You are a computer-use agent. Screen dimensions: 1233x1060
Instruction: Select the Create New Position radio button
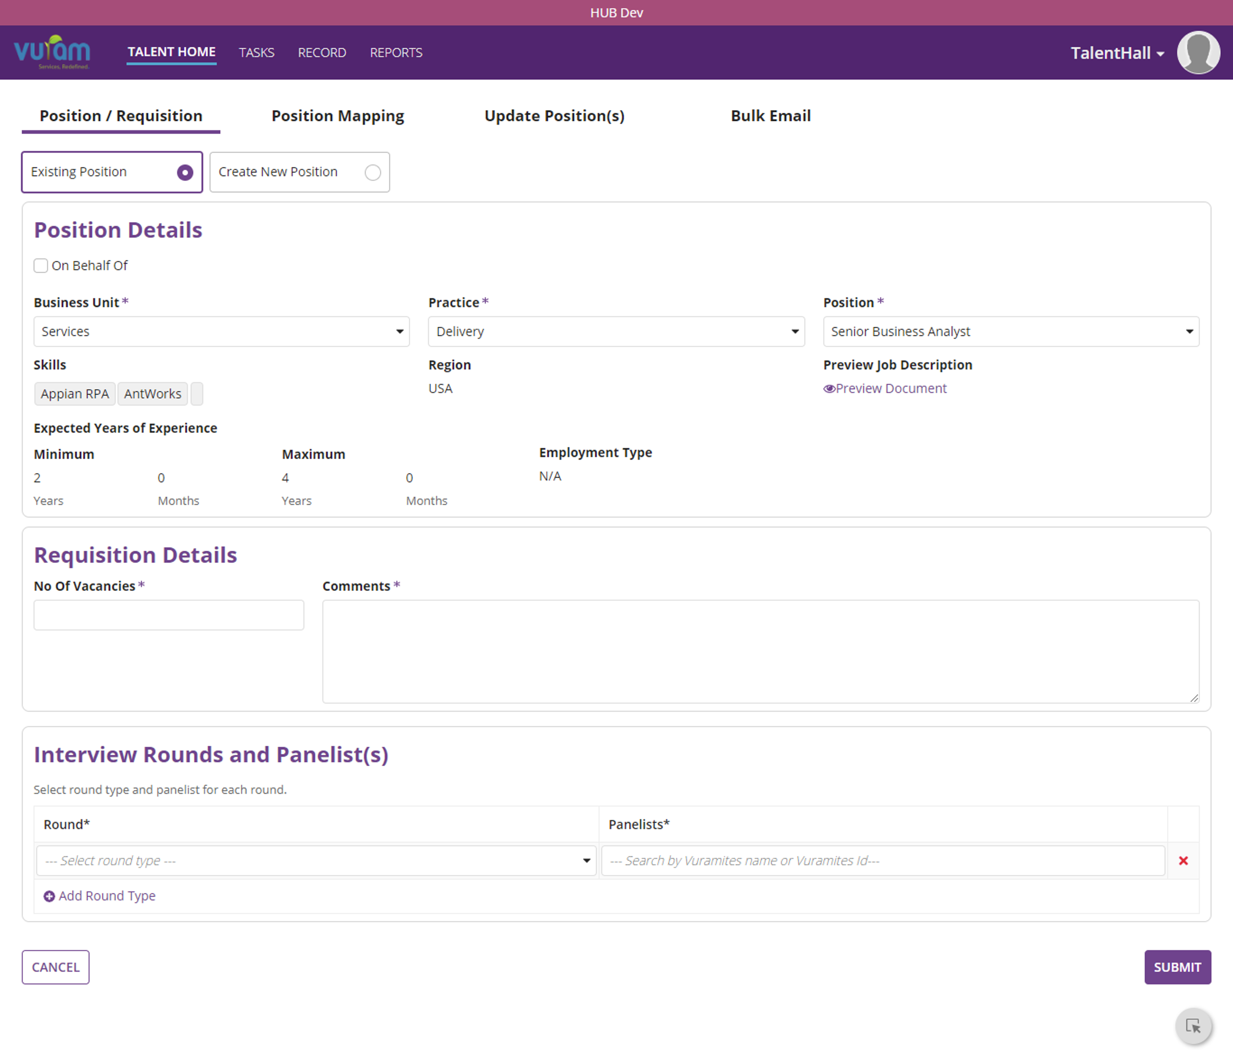[372, 172]
